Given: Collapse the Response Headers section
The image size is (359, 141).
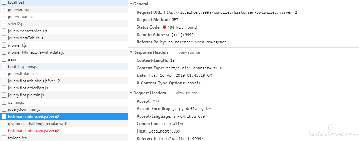Looking at the screenshot, I should pyautogui.click(x=131, y=52).
